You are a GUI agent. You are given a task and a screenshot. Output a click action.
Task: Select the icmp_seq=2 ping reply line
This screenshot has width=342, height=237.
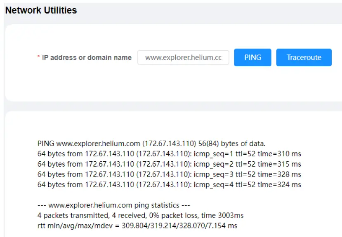[x=169, y=164]
